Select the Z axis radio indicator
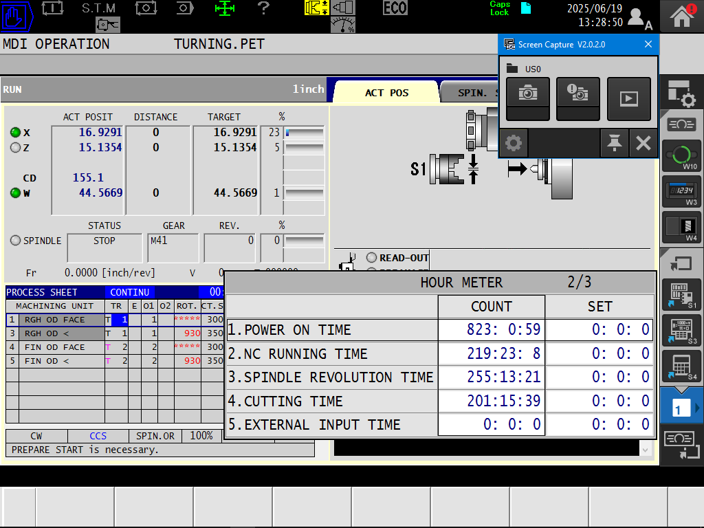Screen dimensions: 704x528 [16, 147]
